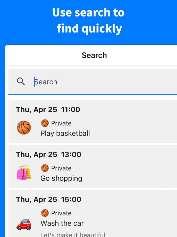The width and height of the screenshot is (177, 237).
Task: Open the Play basketball event
Action: [65, 133]
